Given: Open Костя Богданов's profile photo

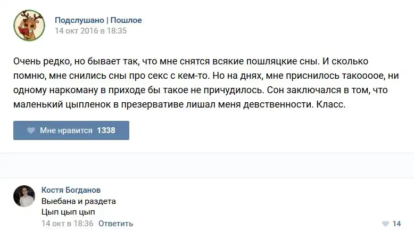Looking at the screenshot, I should click(x=24, y=196).
